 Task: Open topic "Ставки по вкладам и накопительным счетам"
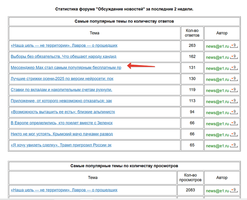(61, 90)
